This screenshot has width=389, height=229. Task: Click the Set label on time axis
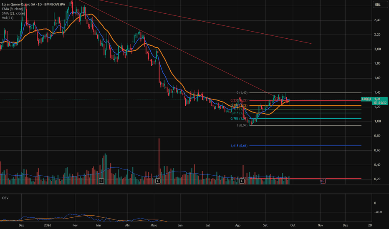pyautogui.click(x=265, y=225)
